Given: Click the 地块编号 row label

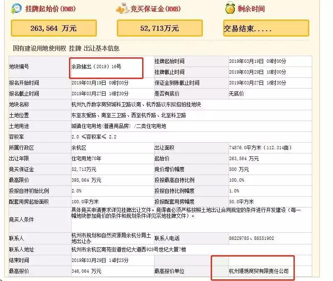Looking at the screenshot, I should coord(19,67).
